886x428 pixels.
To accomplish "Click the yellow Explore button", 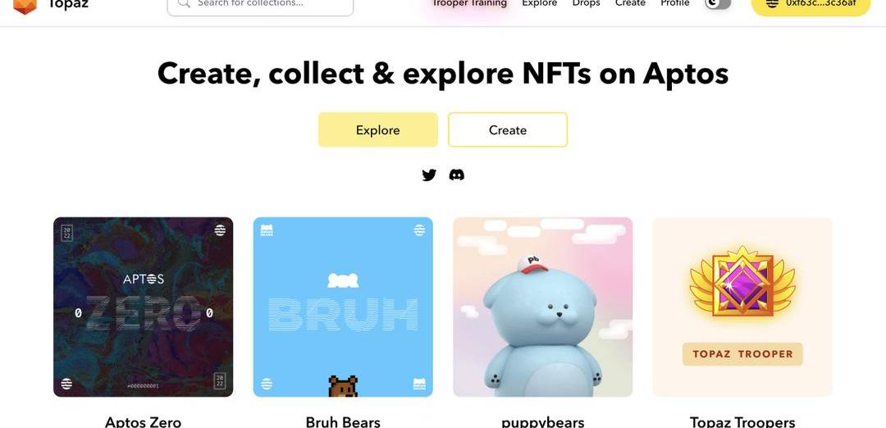I will point(378,130).
